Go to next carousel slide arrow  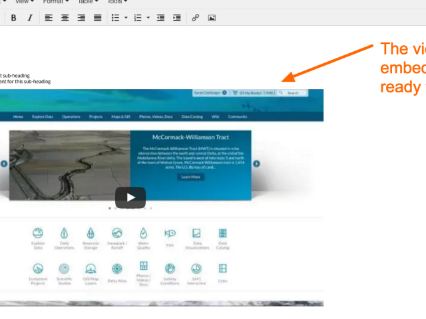[256, 164]
